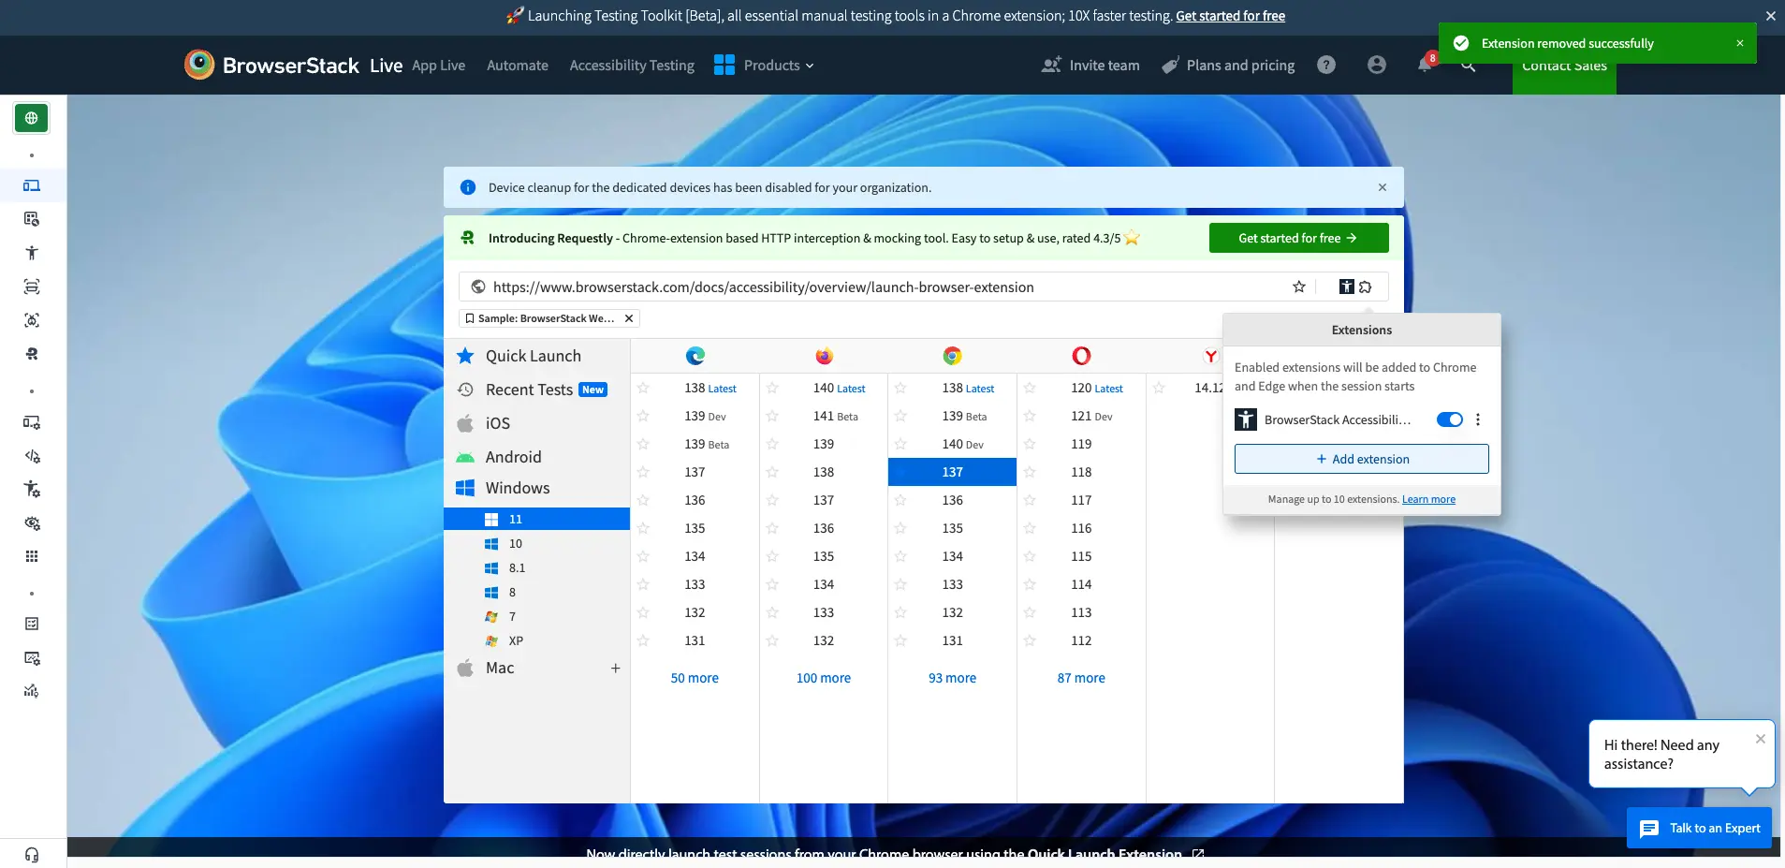
Task: Switch to App Live product tab
Action: [x=439, y=65]
